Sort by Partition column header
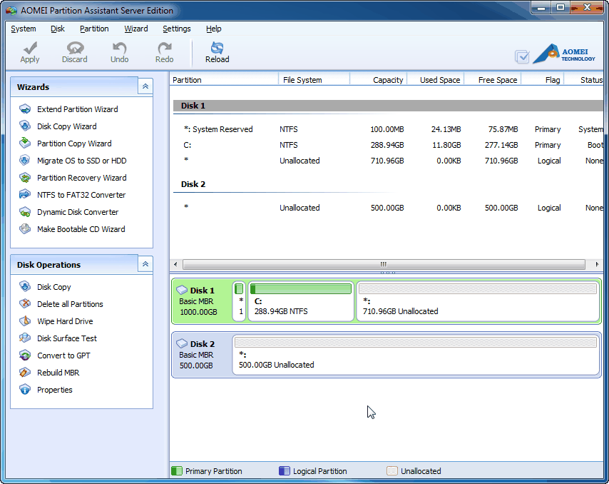Viewport: 609px width, 484px height. 224,80
